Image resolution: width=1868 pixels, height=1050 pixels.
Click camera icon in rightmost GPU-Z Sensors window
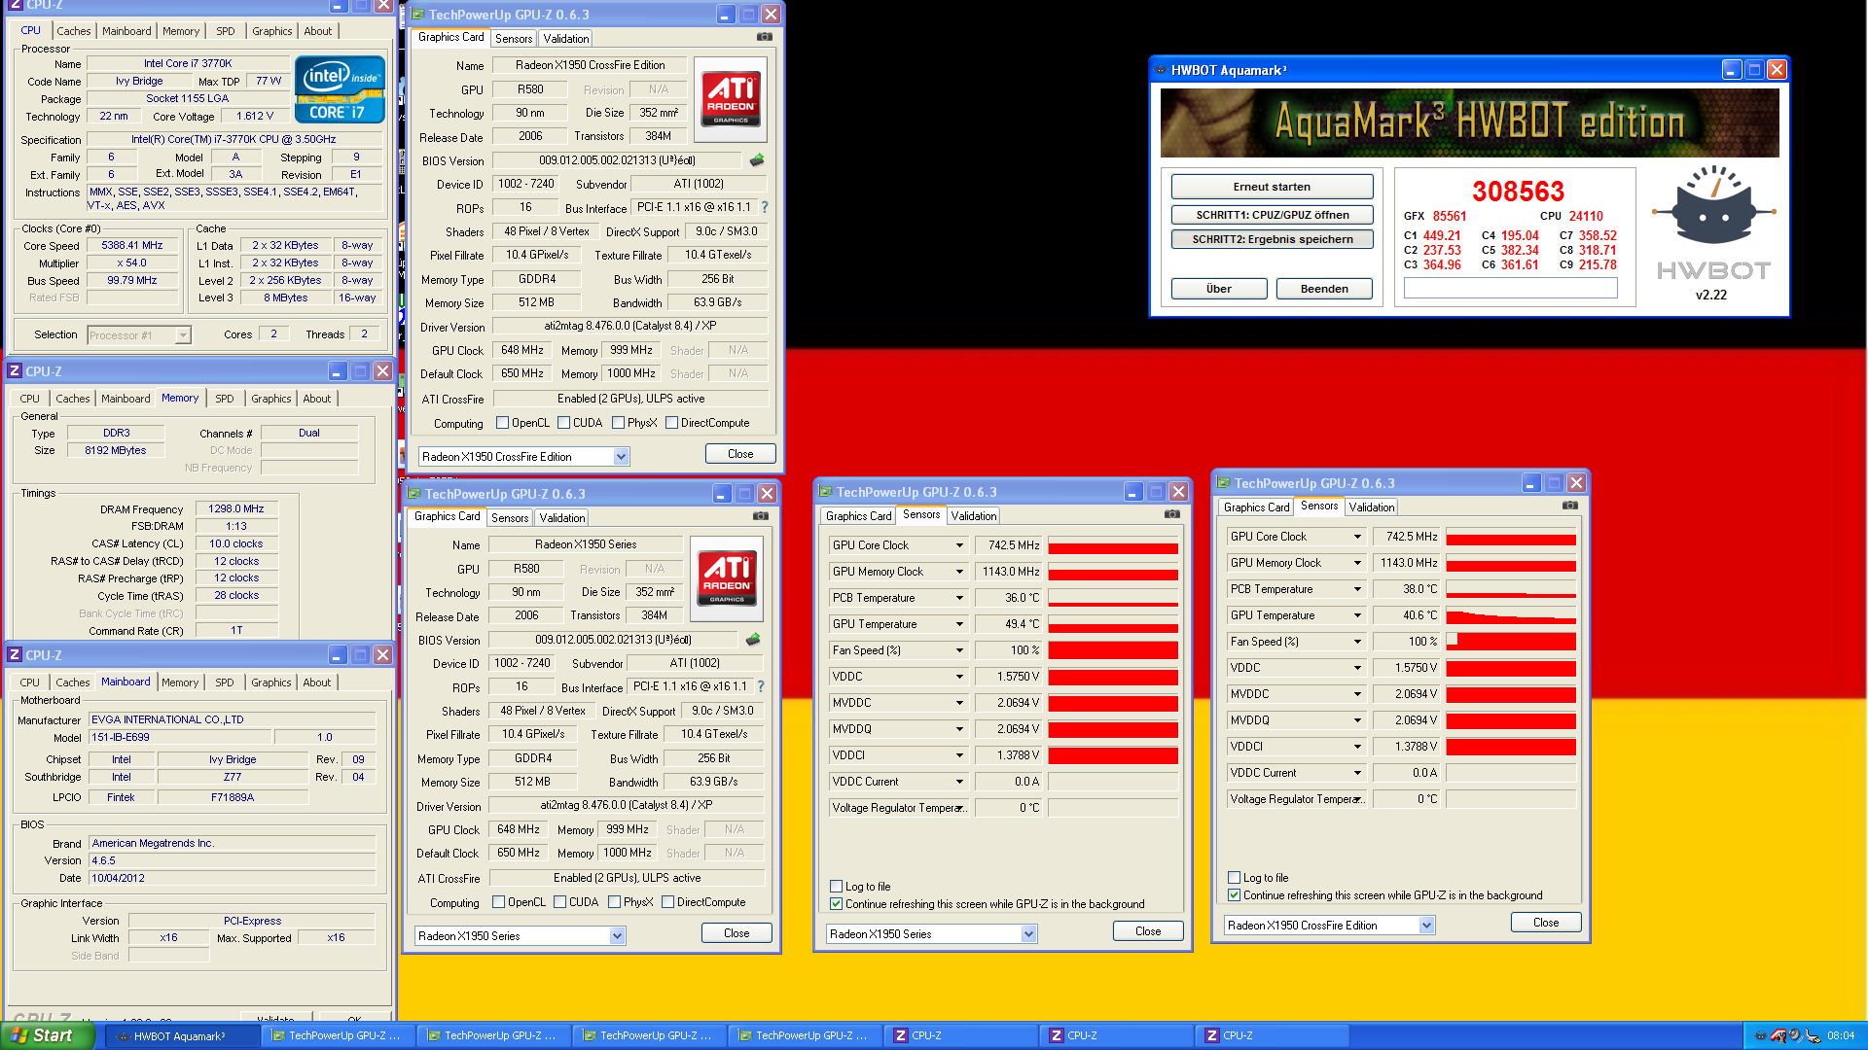(x=1570, y=506)
